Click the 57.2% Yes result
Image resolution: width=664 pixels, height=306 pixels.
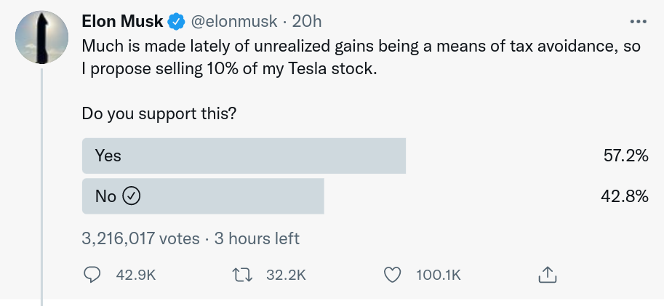click(626, 156)
